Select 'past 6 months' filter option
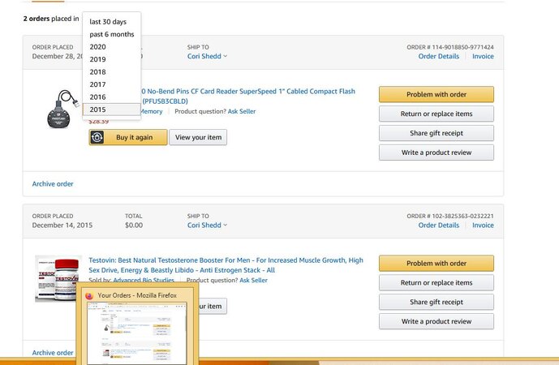The height and width of the screenshot is (365, 559). pos(112,34)
